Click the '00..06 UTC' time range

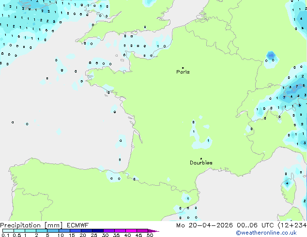(x=255, y=225)
